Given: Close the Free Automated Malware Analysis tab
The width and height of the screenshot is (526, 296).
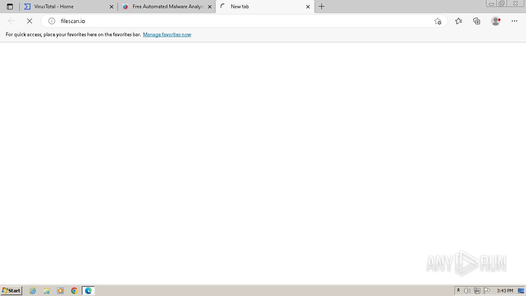Looking at the screenshot, I should coord(210,7).
